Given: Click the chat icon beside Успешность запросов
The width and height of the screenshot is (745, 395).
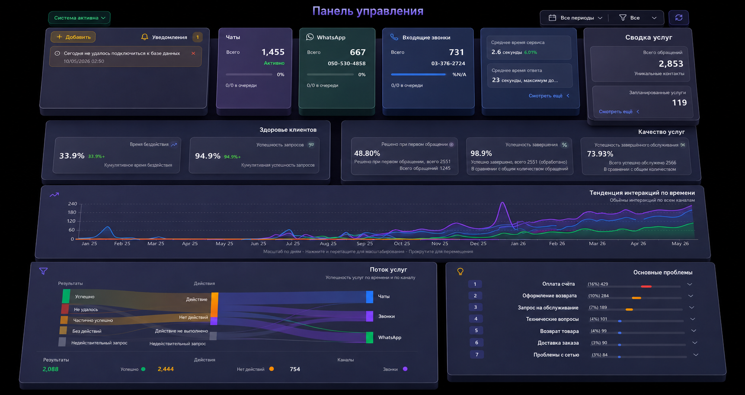Looking at the screenshot, I should 311,145.
